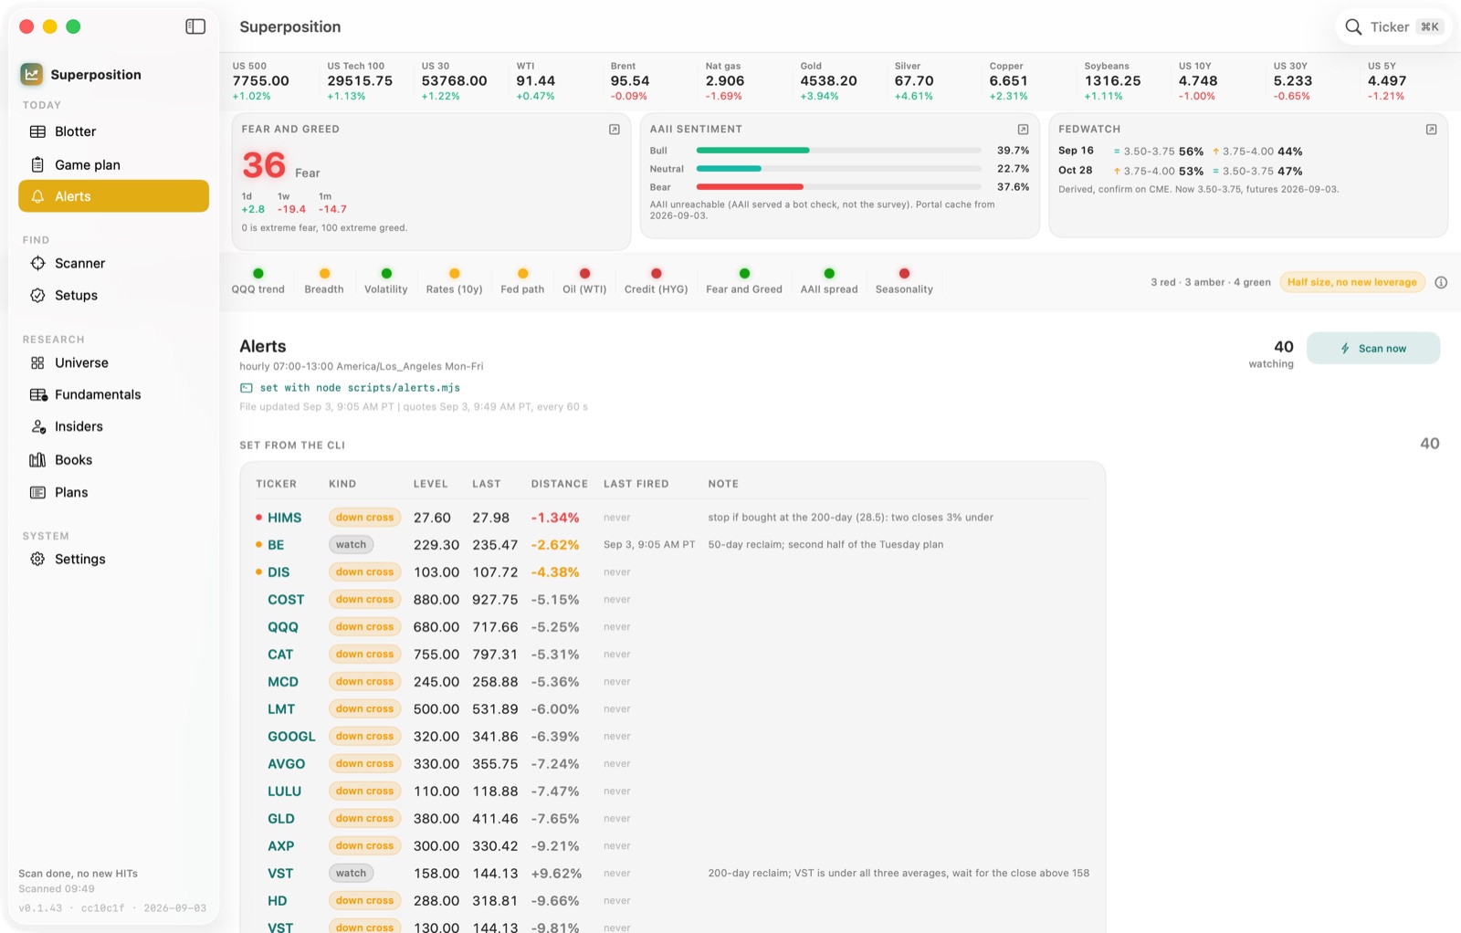Select the -4.38% distance for DIS
The image size is (1461, 933).
(555, 572)
